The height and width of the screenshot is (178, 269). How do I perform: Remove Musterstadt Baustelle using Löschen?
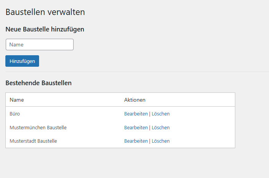(x=161, y=141)
